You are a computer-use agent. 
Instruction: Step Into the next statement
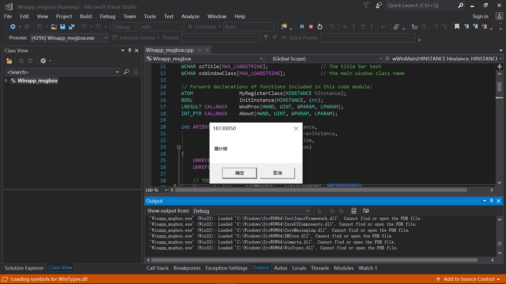click(353, 26)
